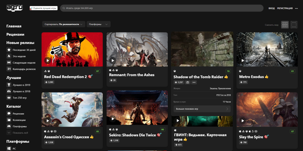
Task: Add ГВИНТ with the +673 button
Action: point(178,145)
